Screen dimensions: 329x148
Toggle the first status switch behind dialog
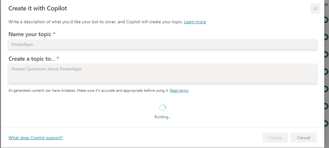pyautogui.click(x=326, y=20)
